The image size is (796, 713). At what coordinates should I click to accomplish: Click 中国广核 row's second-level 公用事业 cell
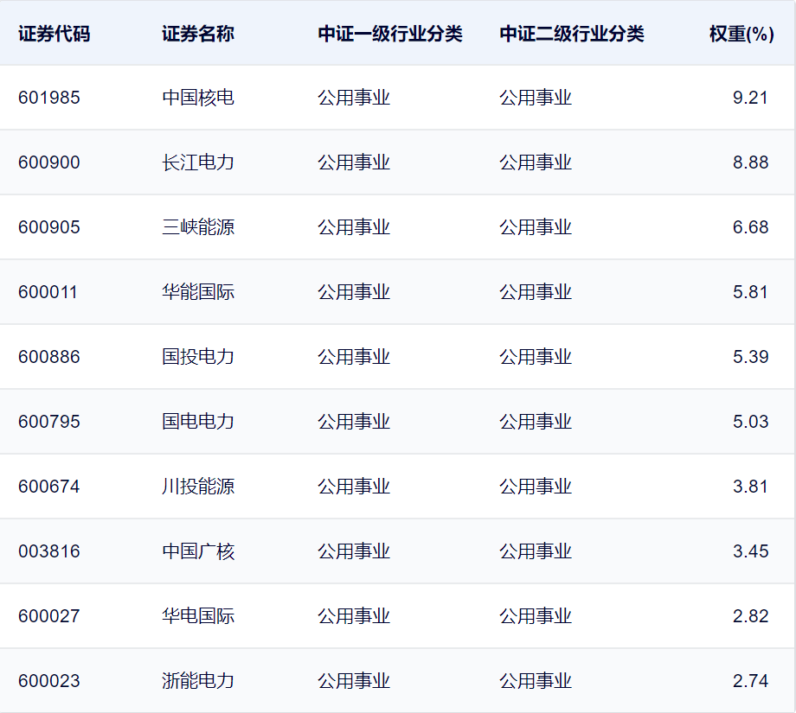[536, 551]
